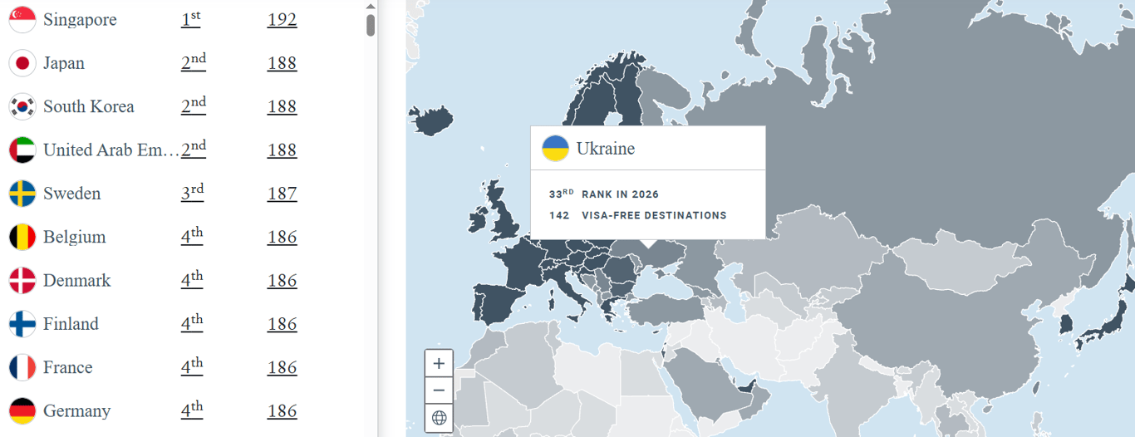Select the Sweden country name
The height and width of the screenshot is (437, 1135).
tap(72, 194)
